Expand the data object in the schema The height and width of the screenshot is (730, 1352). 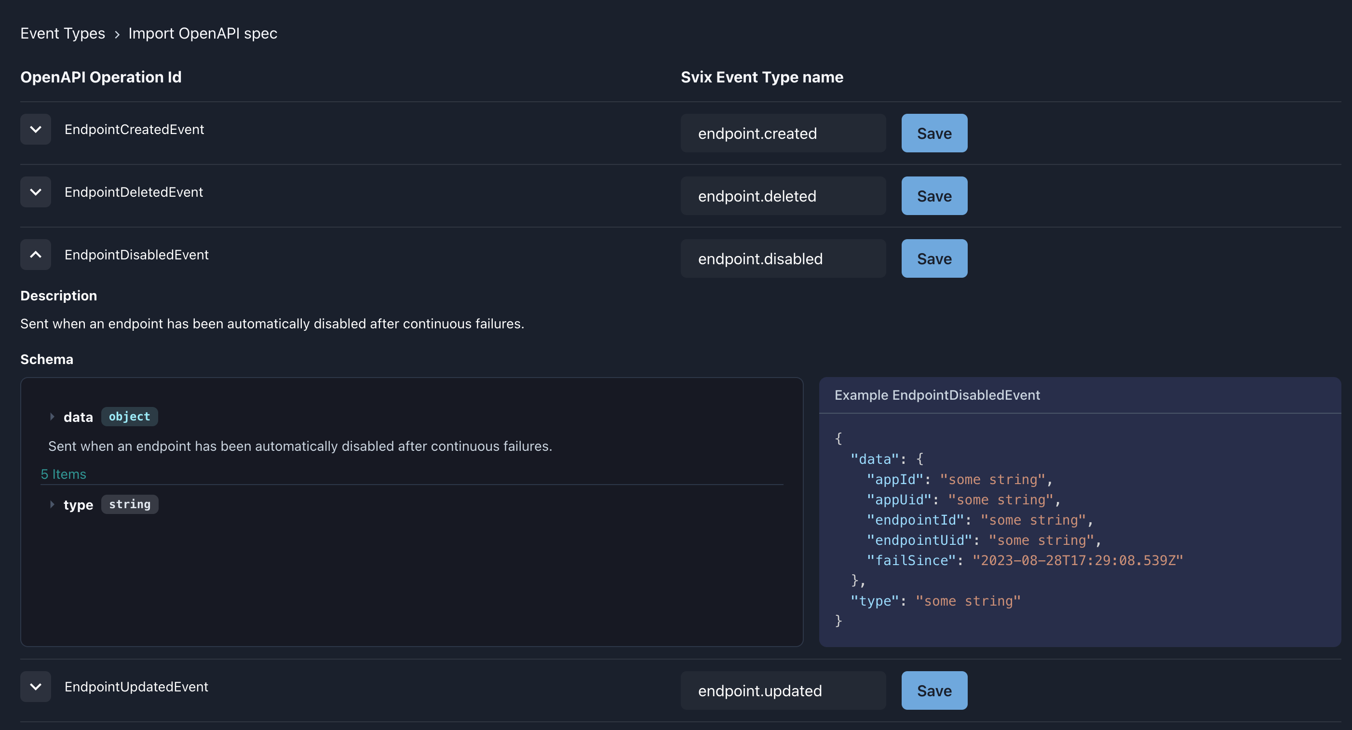tap(53, 417)
